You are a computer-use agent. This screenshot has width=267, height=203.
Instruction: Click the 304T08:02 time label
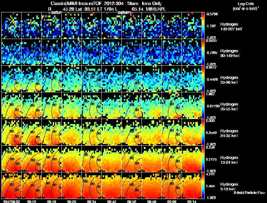pos(12,202)
